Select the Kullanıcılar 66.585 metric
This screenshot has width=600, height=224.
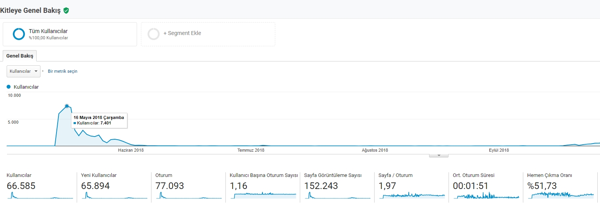(40, 187)
